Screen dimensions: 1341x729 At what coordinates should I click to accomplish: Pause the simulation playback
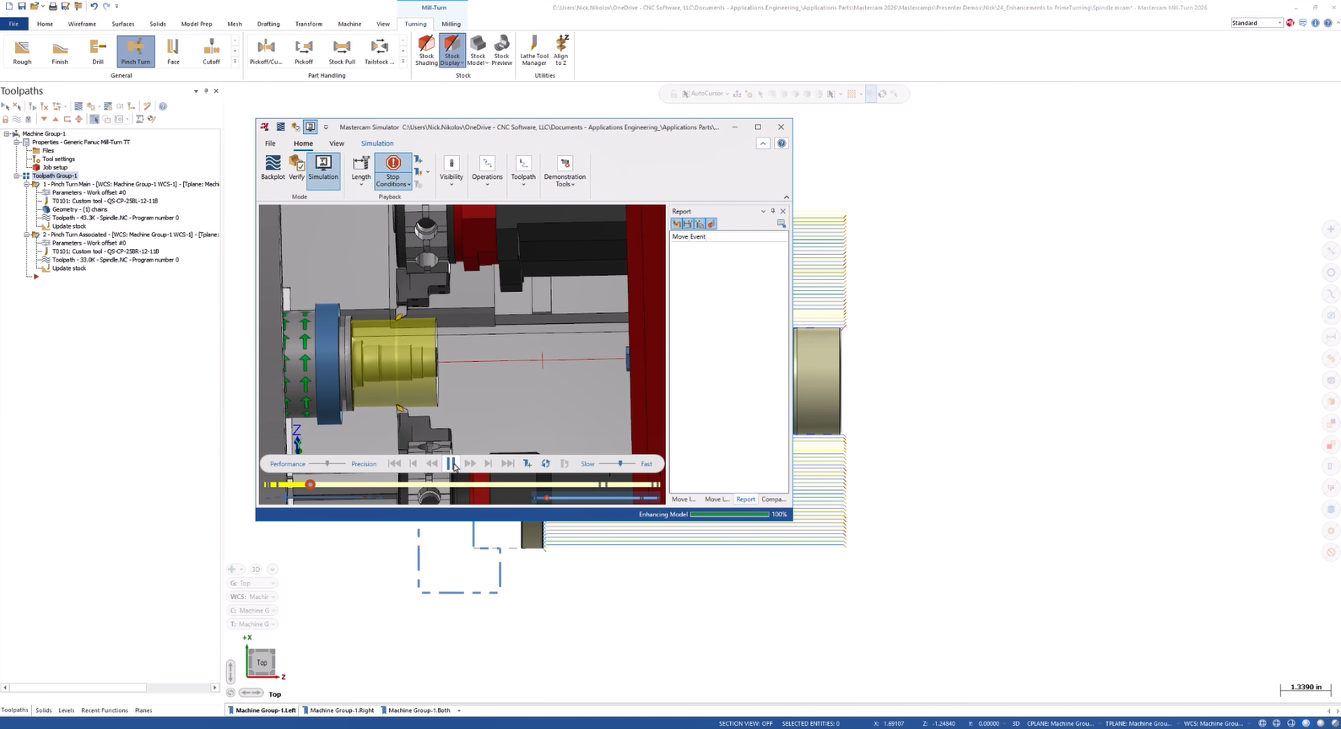pos(452,463)
